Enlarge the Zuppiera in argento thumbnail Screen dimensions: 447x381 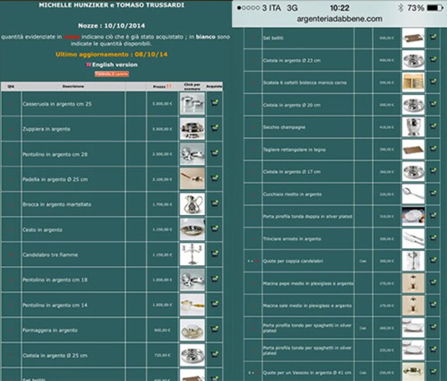point(192,129)
